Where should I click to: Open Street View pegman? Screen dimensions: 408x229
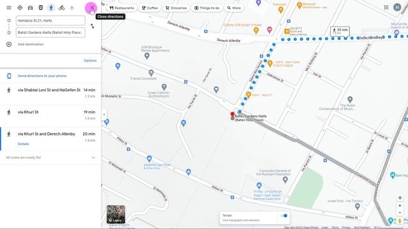400,221
